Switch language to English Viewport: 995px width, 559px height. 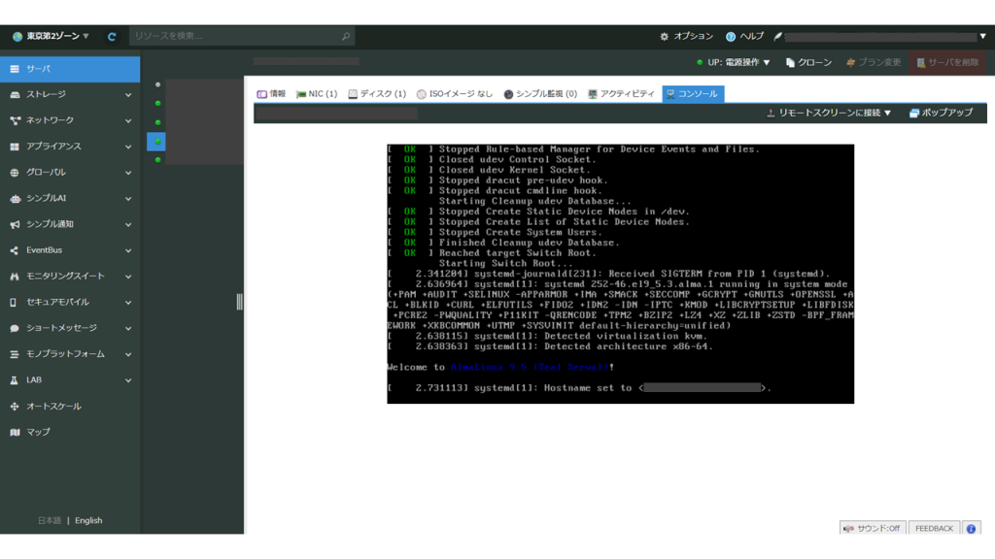pos(88,520)
